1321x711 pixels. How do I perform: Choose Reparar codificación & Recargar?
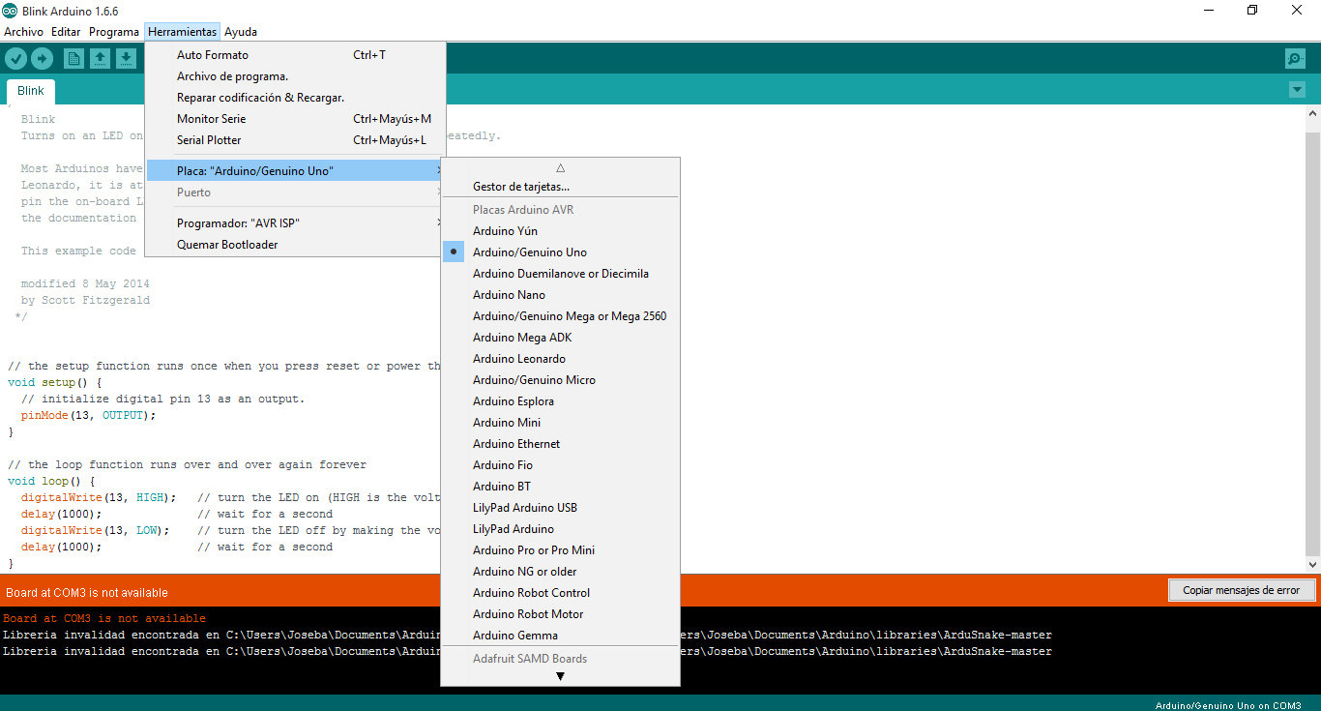(x=295, y=98)
